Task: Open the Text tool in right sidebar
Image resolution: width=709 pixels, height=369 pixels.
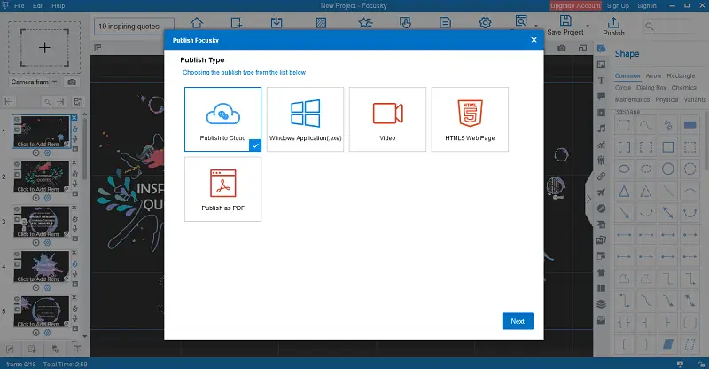Action: 601,81
